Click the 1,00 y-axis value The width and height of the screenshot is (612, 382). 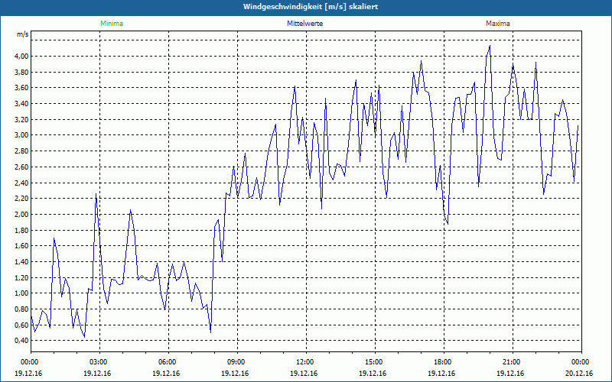[x=22, y=293]
